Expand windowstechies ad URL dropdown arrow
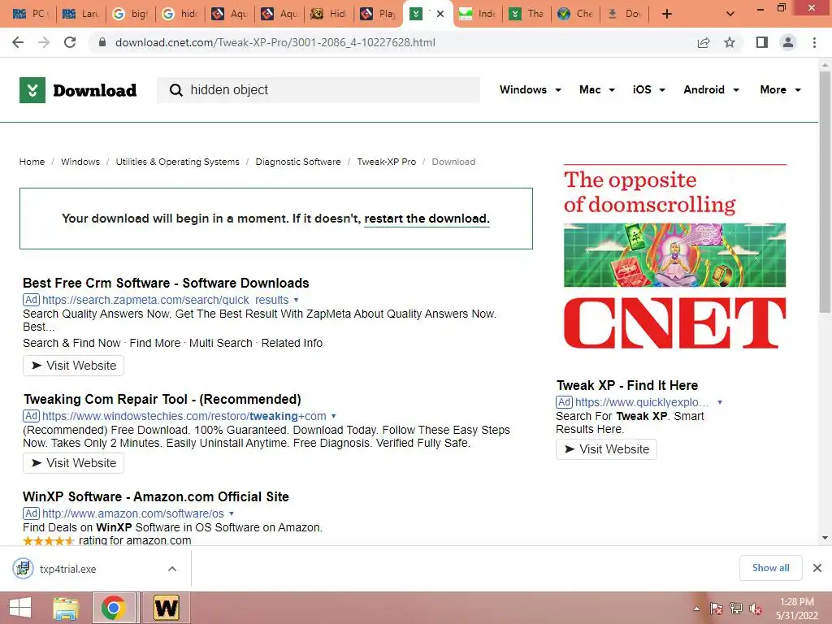 [x=334, y=416]
